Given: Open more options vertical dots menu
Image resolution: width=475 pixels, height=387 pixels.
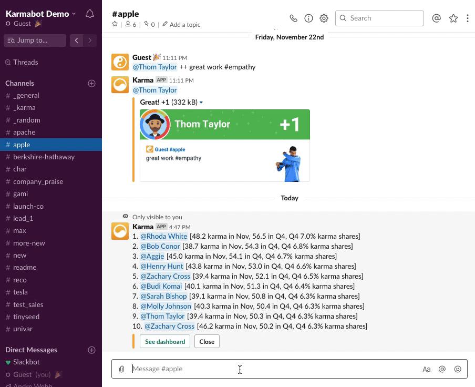Looking at the screenshot, I should point(468,18).
